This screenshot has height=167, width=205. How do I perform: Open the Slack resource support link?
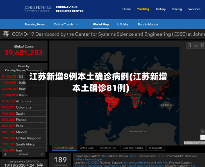[192, 166]
